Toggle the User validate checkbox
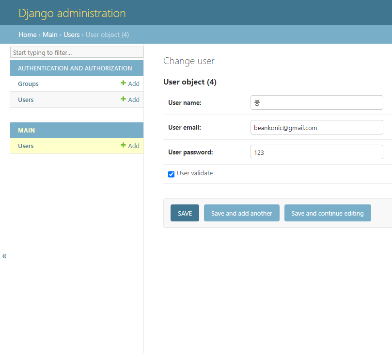The width and height of the screenshot is (392, 353). click(x=171, y=174)
